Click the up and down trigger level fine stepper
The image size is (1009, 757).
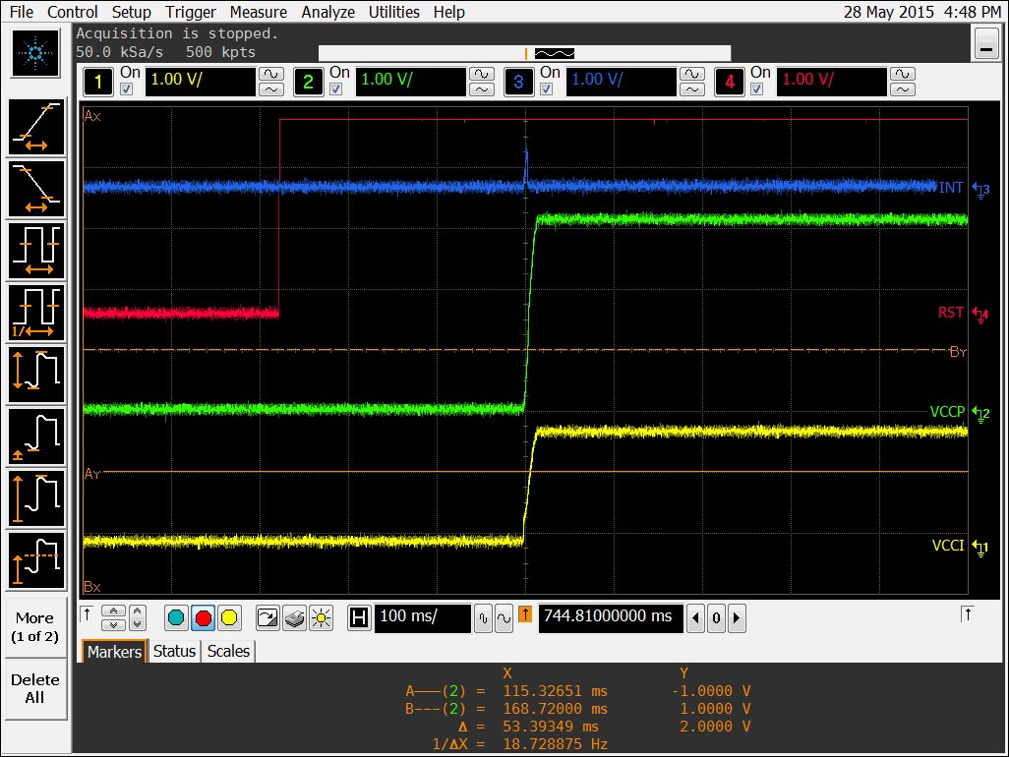click(137, 618)
